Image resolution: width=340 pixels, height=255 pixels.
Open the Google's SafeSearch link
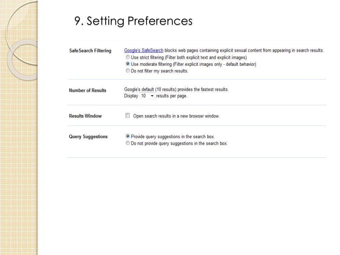(143, 50)
